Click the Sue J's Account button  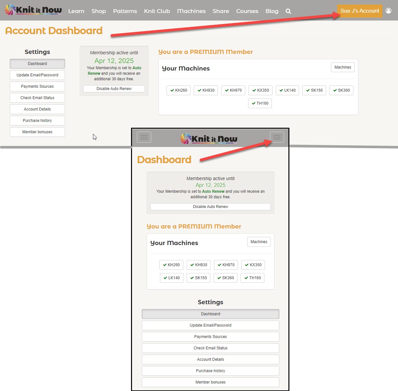coord(360,11)
